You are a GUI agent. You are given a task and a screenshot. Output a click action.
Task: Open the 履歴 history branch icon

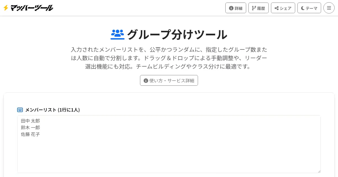click(x=254, y=8)
